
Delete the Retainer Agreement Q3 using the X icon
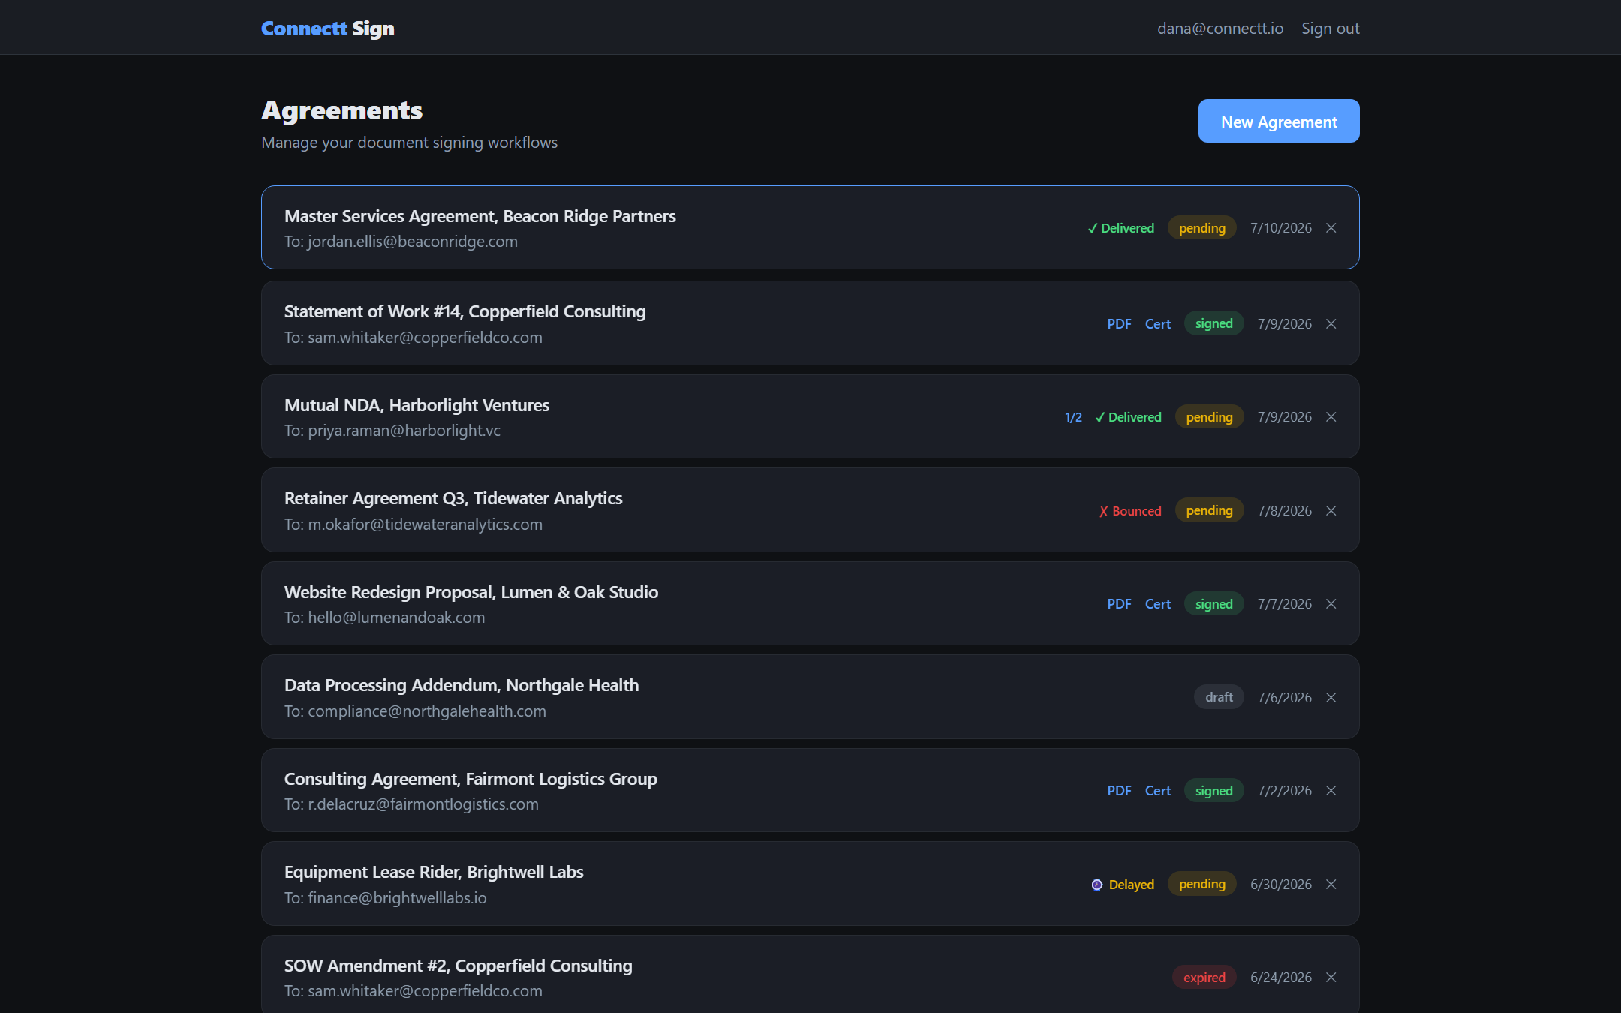click(1331, 510)
